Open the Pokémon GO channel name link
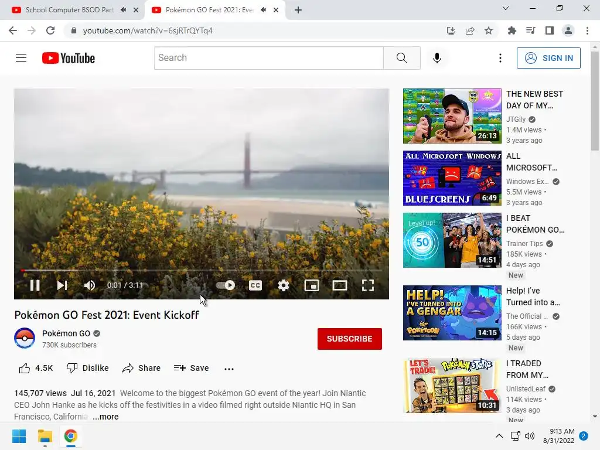 (x=66, y=333)
